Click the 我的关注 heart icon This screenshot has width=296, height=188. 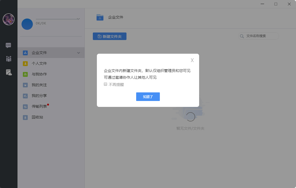point(25,85)
